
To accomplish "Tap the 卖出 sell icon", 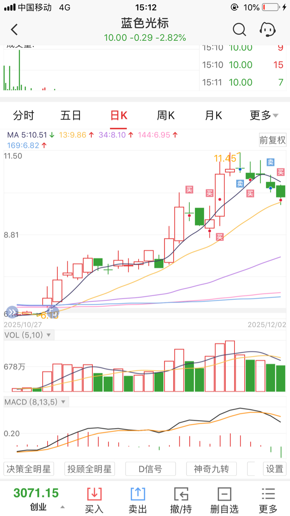I will [x=137, y=494].
